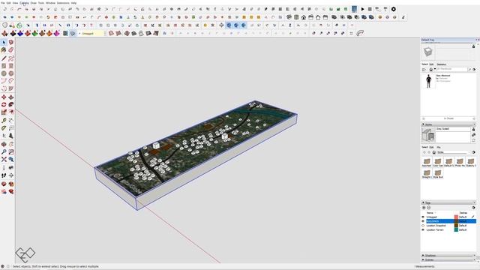480x270 pixels.
Task: Hide the Location Terrain tag
Action: (x=423, y=229)
